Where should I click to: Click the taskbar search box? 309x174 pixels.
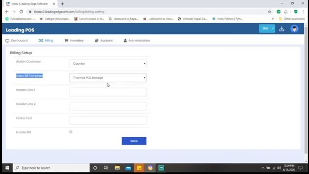coord(51,168)
